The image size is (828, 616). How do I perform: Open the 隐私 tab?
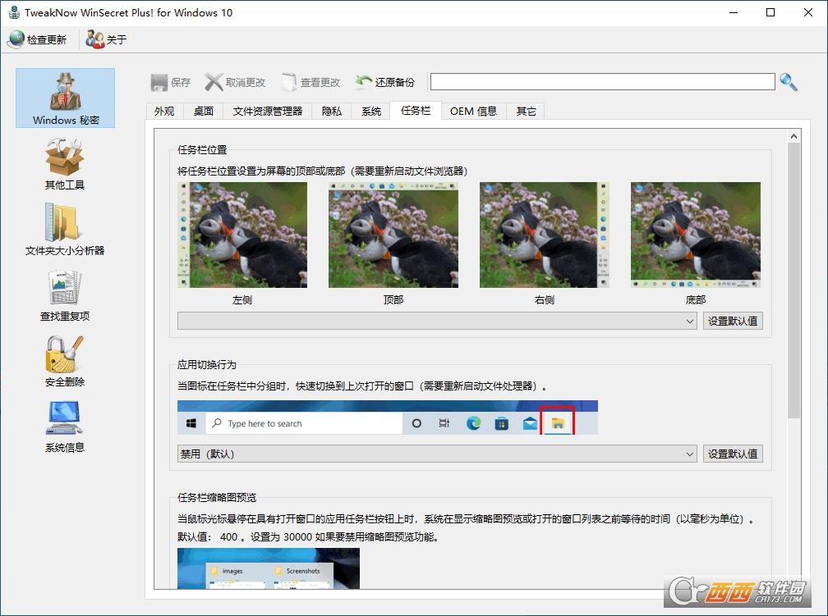pos(332,111)
